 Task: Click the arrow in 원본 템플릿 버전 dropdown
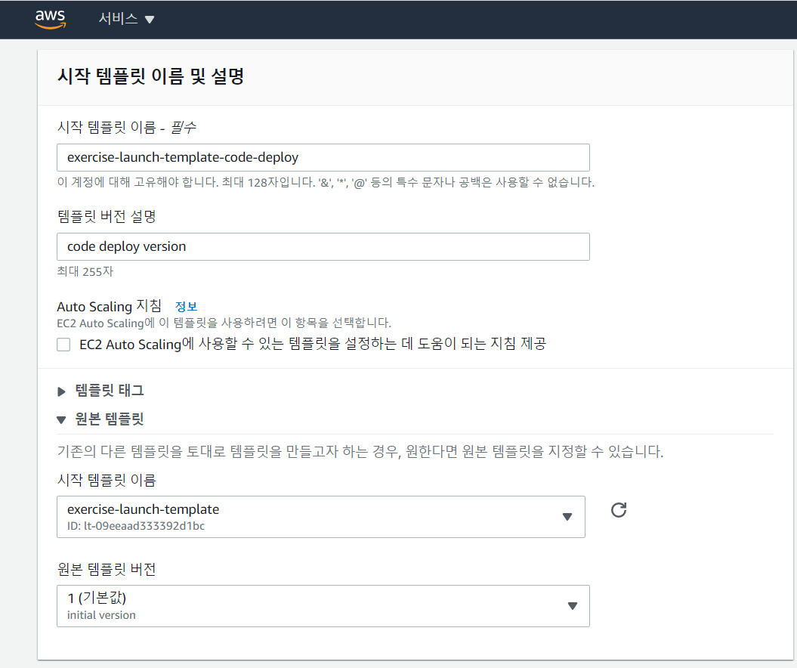[x=572, y=606]
